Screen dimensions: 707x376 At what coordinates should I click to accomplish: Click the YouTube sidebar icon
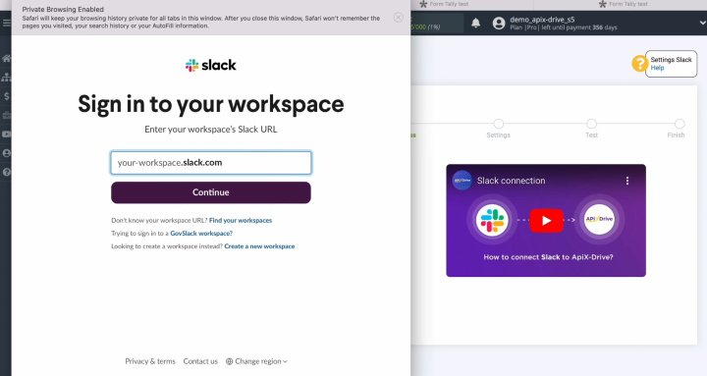pyautogui.click(x=6, y=134)
